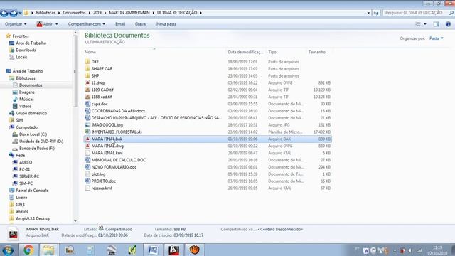This screenshot has width=455, height=256.
Task: Select Documentos in the Bibliotecas tree
Action: [x=31, y=85]
